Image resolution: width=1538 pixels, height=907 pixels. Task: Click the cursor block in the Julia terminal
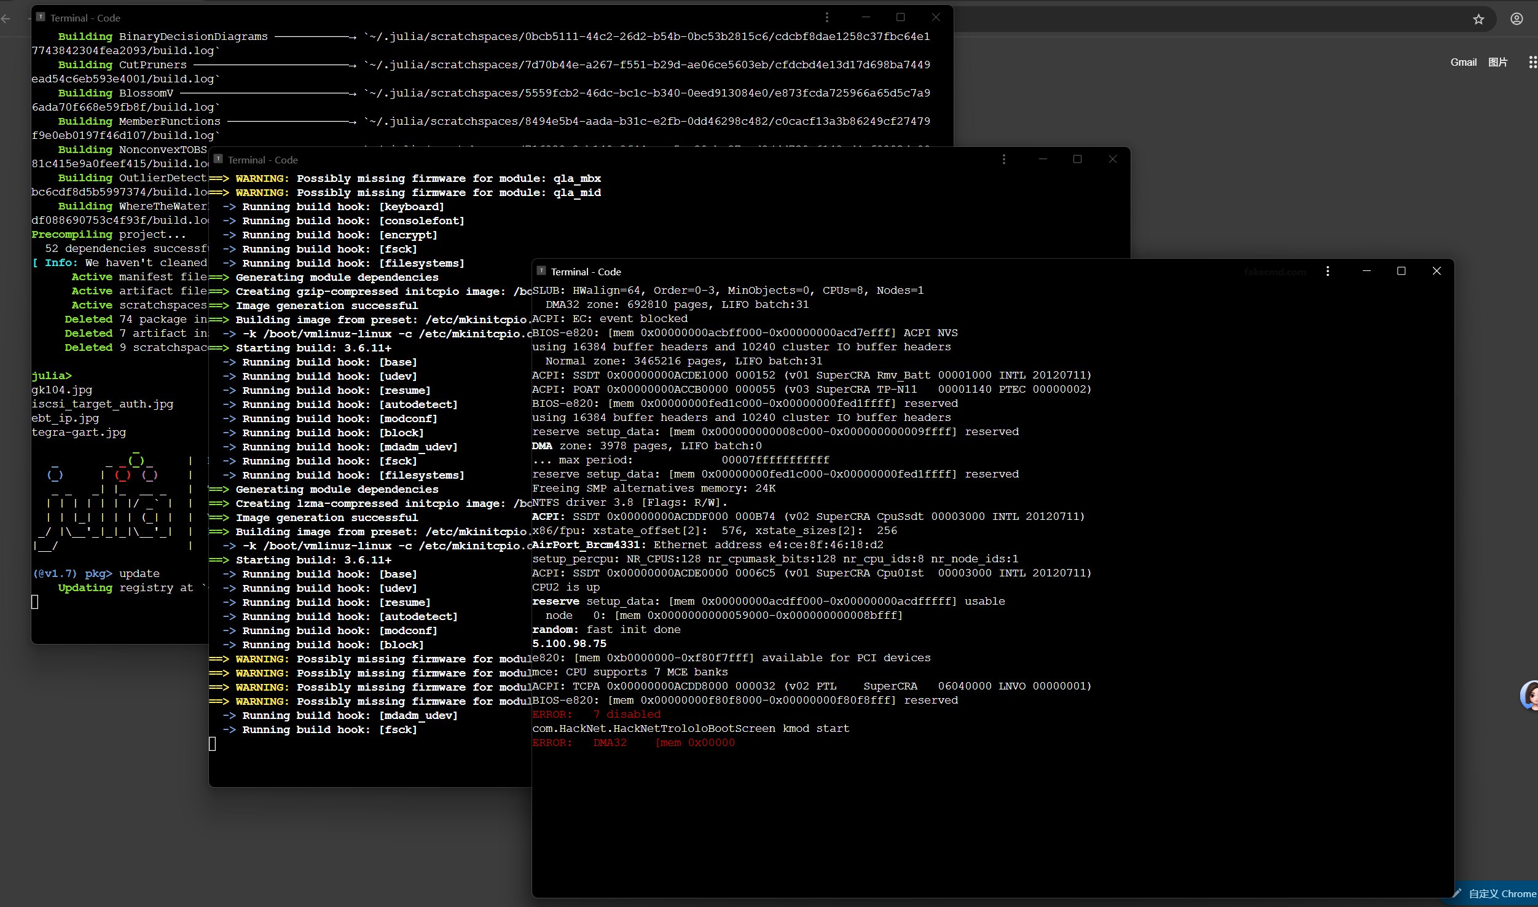tap(35, 602)
